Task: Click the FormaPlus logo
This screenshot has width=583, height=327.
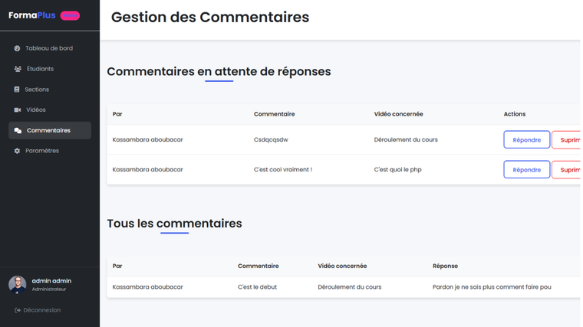Action: tap(32, 15)
